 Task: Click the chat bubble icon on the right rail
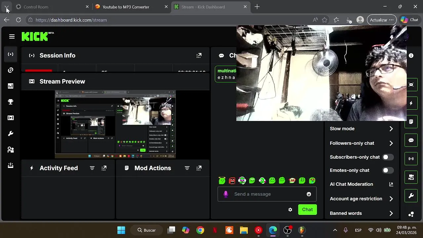click(411, 140)
